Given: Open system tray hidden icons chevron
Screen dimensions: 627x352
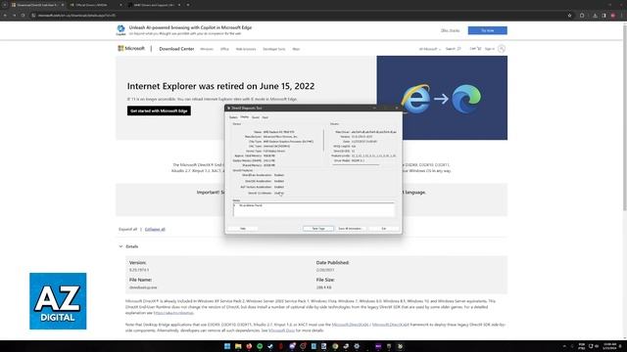Looking at the screenshot, I should click(564, 346).
